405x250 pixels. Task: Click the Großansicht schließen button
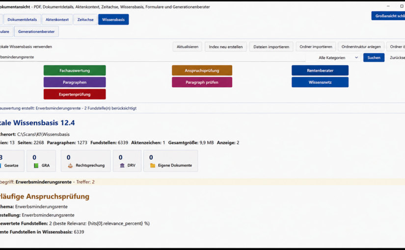(388, 16)
